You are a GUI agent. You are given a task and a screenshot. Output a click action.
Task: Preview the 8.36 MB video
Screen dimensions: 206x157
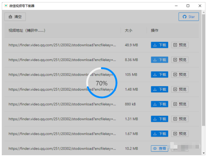[x=180, y=60]
